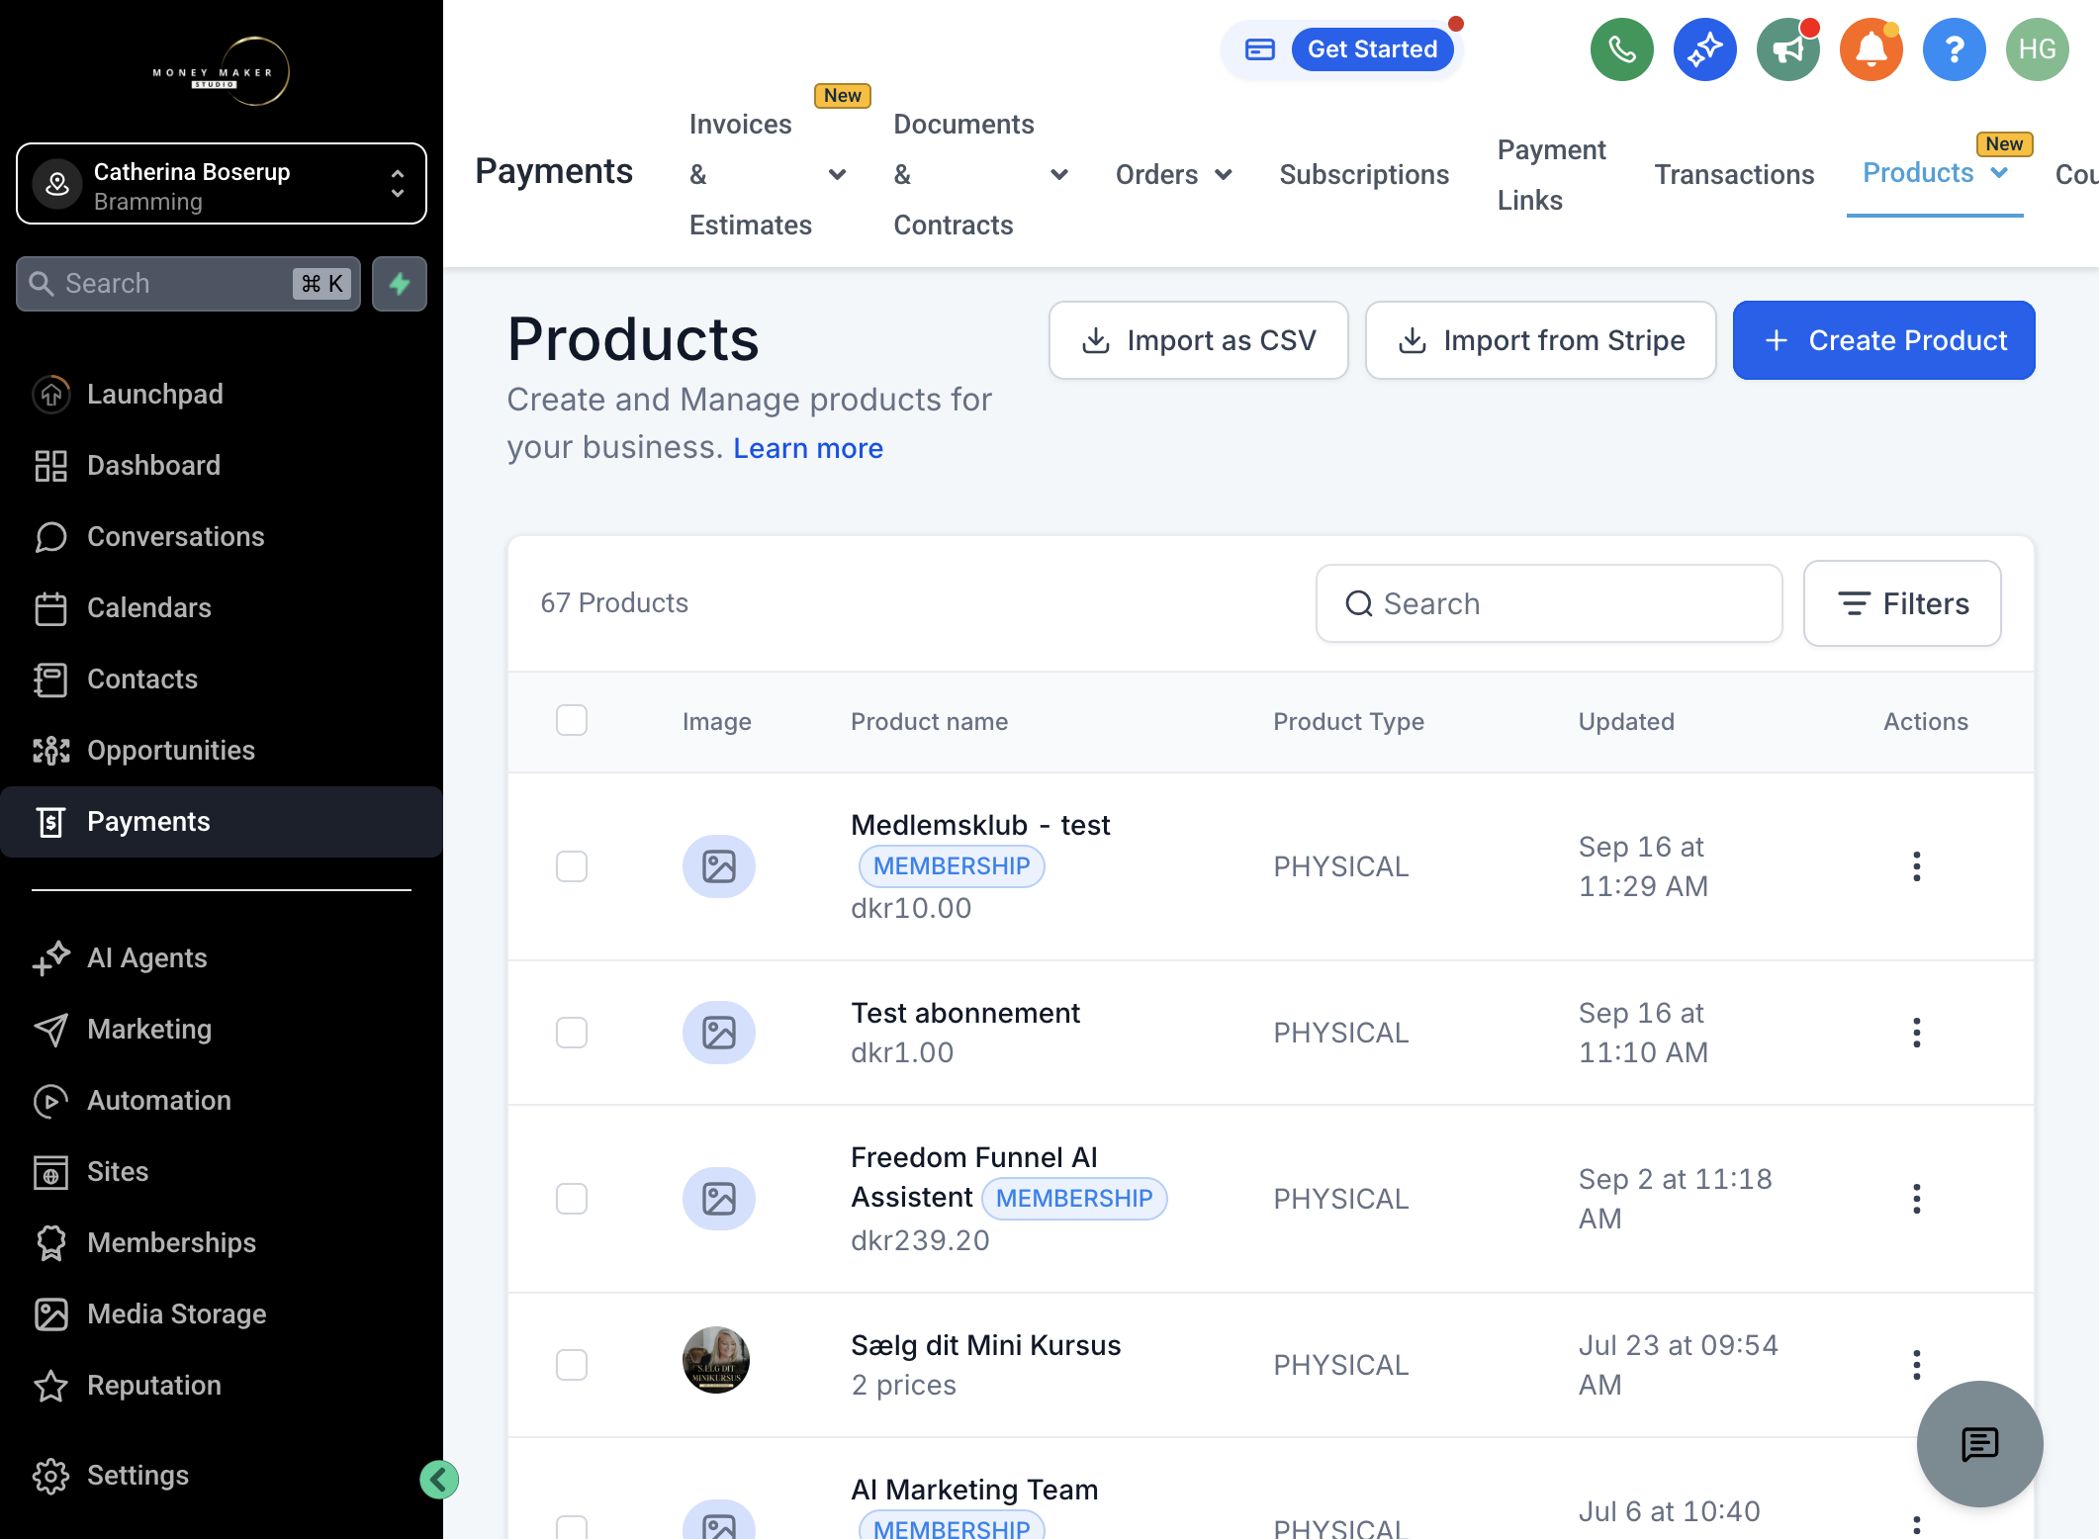Open the blue sparkle AI assistant icon

pyautogui.click(x=1704, y=49)
